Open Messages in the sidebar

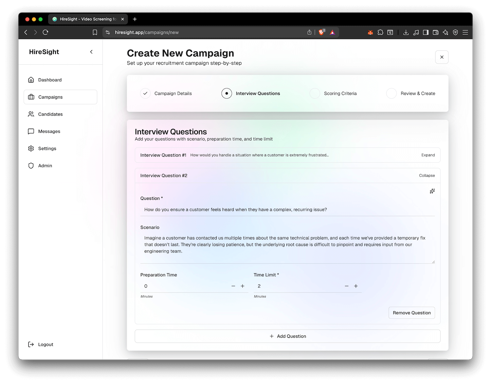tap(49, 131)
